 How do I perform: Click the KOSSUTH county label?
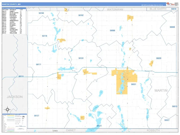click(153, 130)
